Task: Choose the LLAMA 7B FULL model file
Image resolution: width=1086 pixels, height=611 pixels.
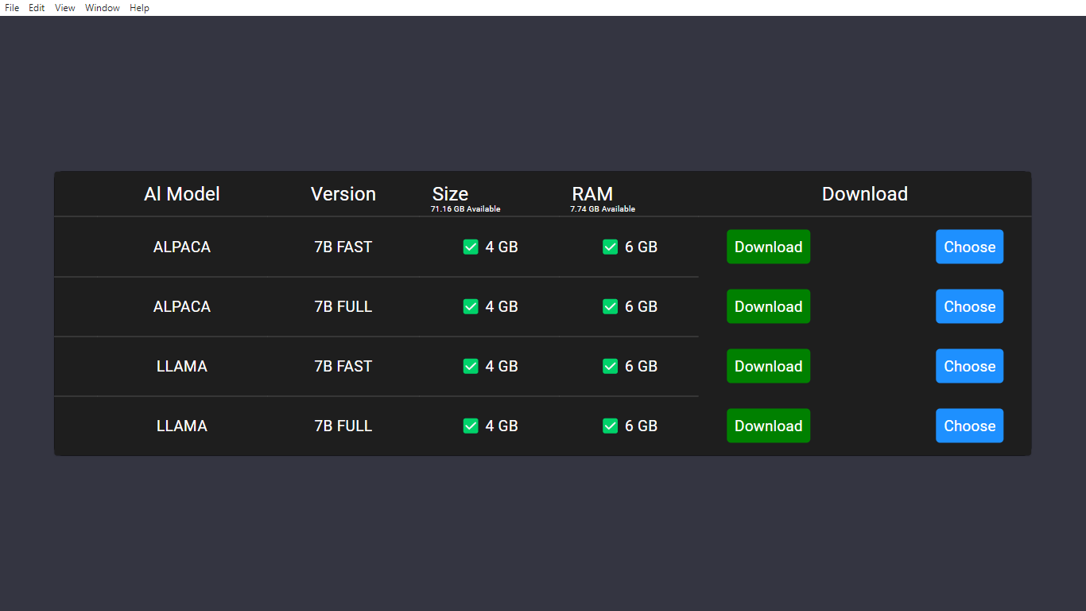Action: pyautogui.click(x=969, y=426)
